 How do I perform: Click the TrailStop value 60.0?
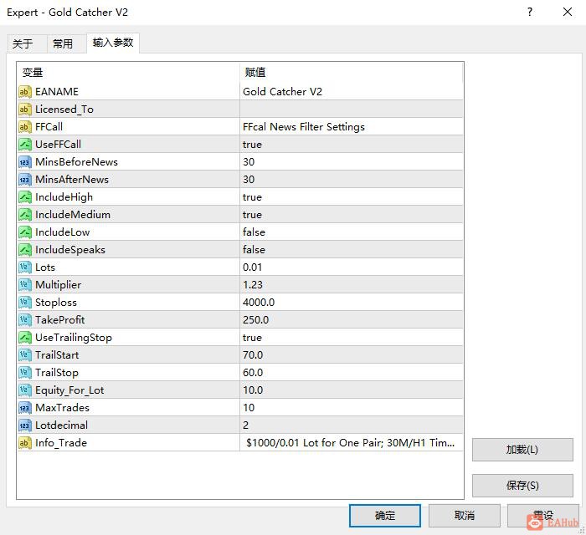[253, 372]
